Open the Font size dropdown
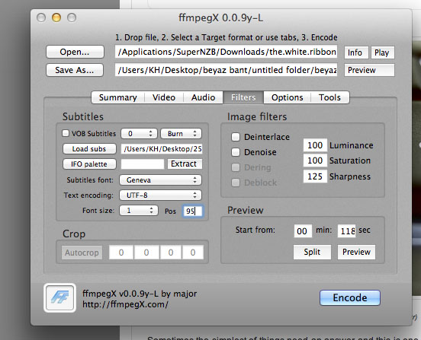The image size is (421, 340). point(139,211)
